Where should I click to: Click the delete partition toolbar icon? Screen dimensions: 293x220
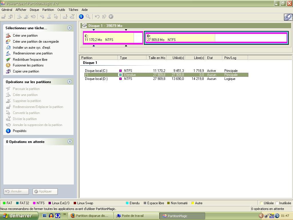click(x=26, y=17)
